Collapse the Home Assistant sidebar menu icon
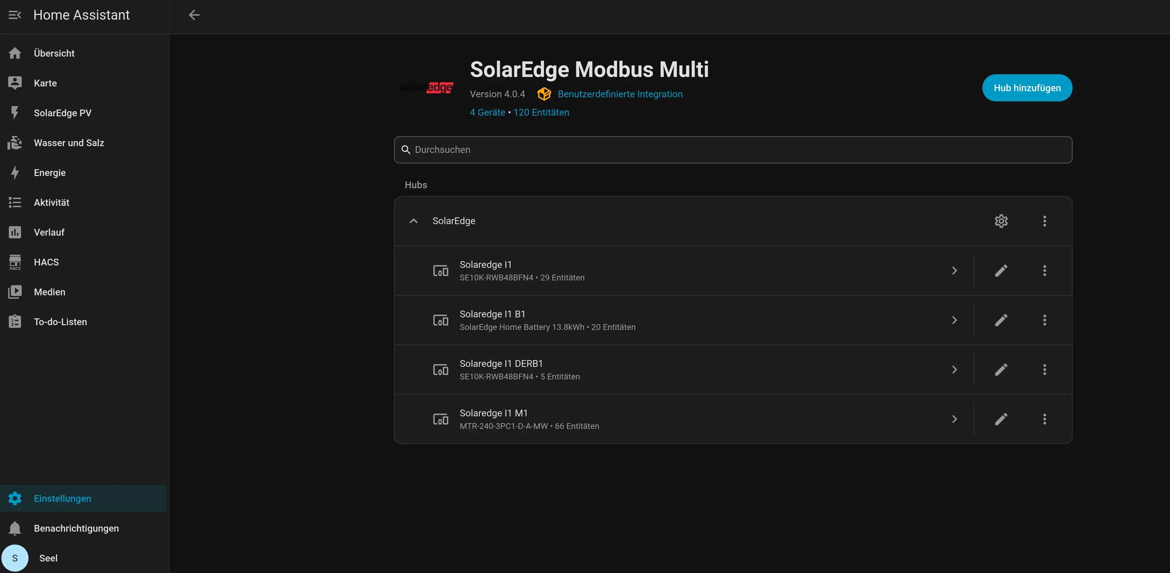 [15, 15]
